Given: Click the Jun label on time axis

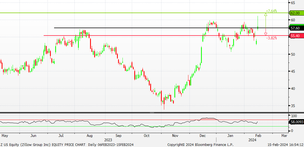Looking at the screenshot, I should pos(34,136).
